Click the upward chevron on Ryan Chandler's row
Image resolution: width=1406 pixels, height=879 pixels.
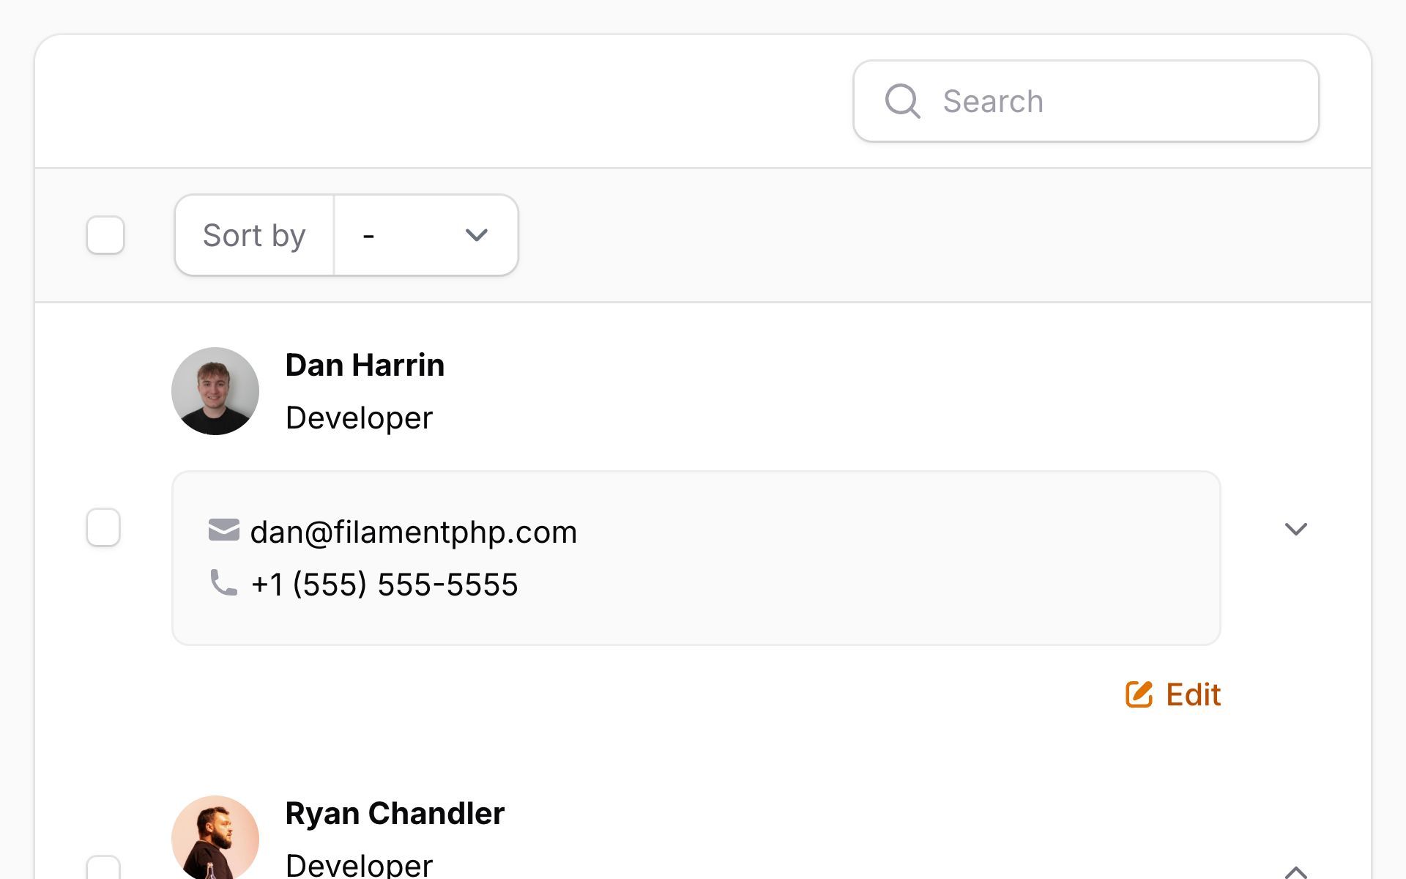(1296, 871)
